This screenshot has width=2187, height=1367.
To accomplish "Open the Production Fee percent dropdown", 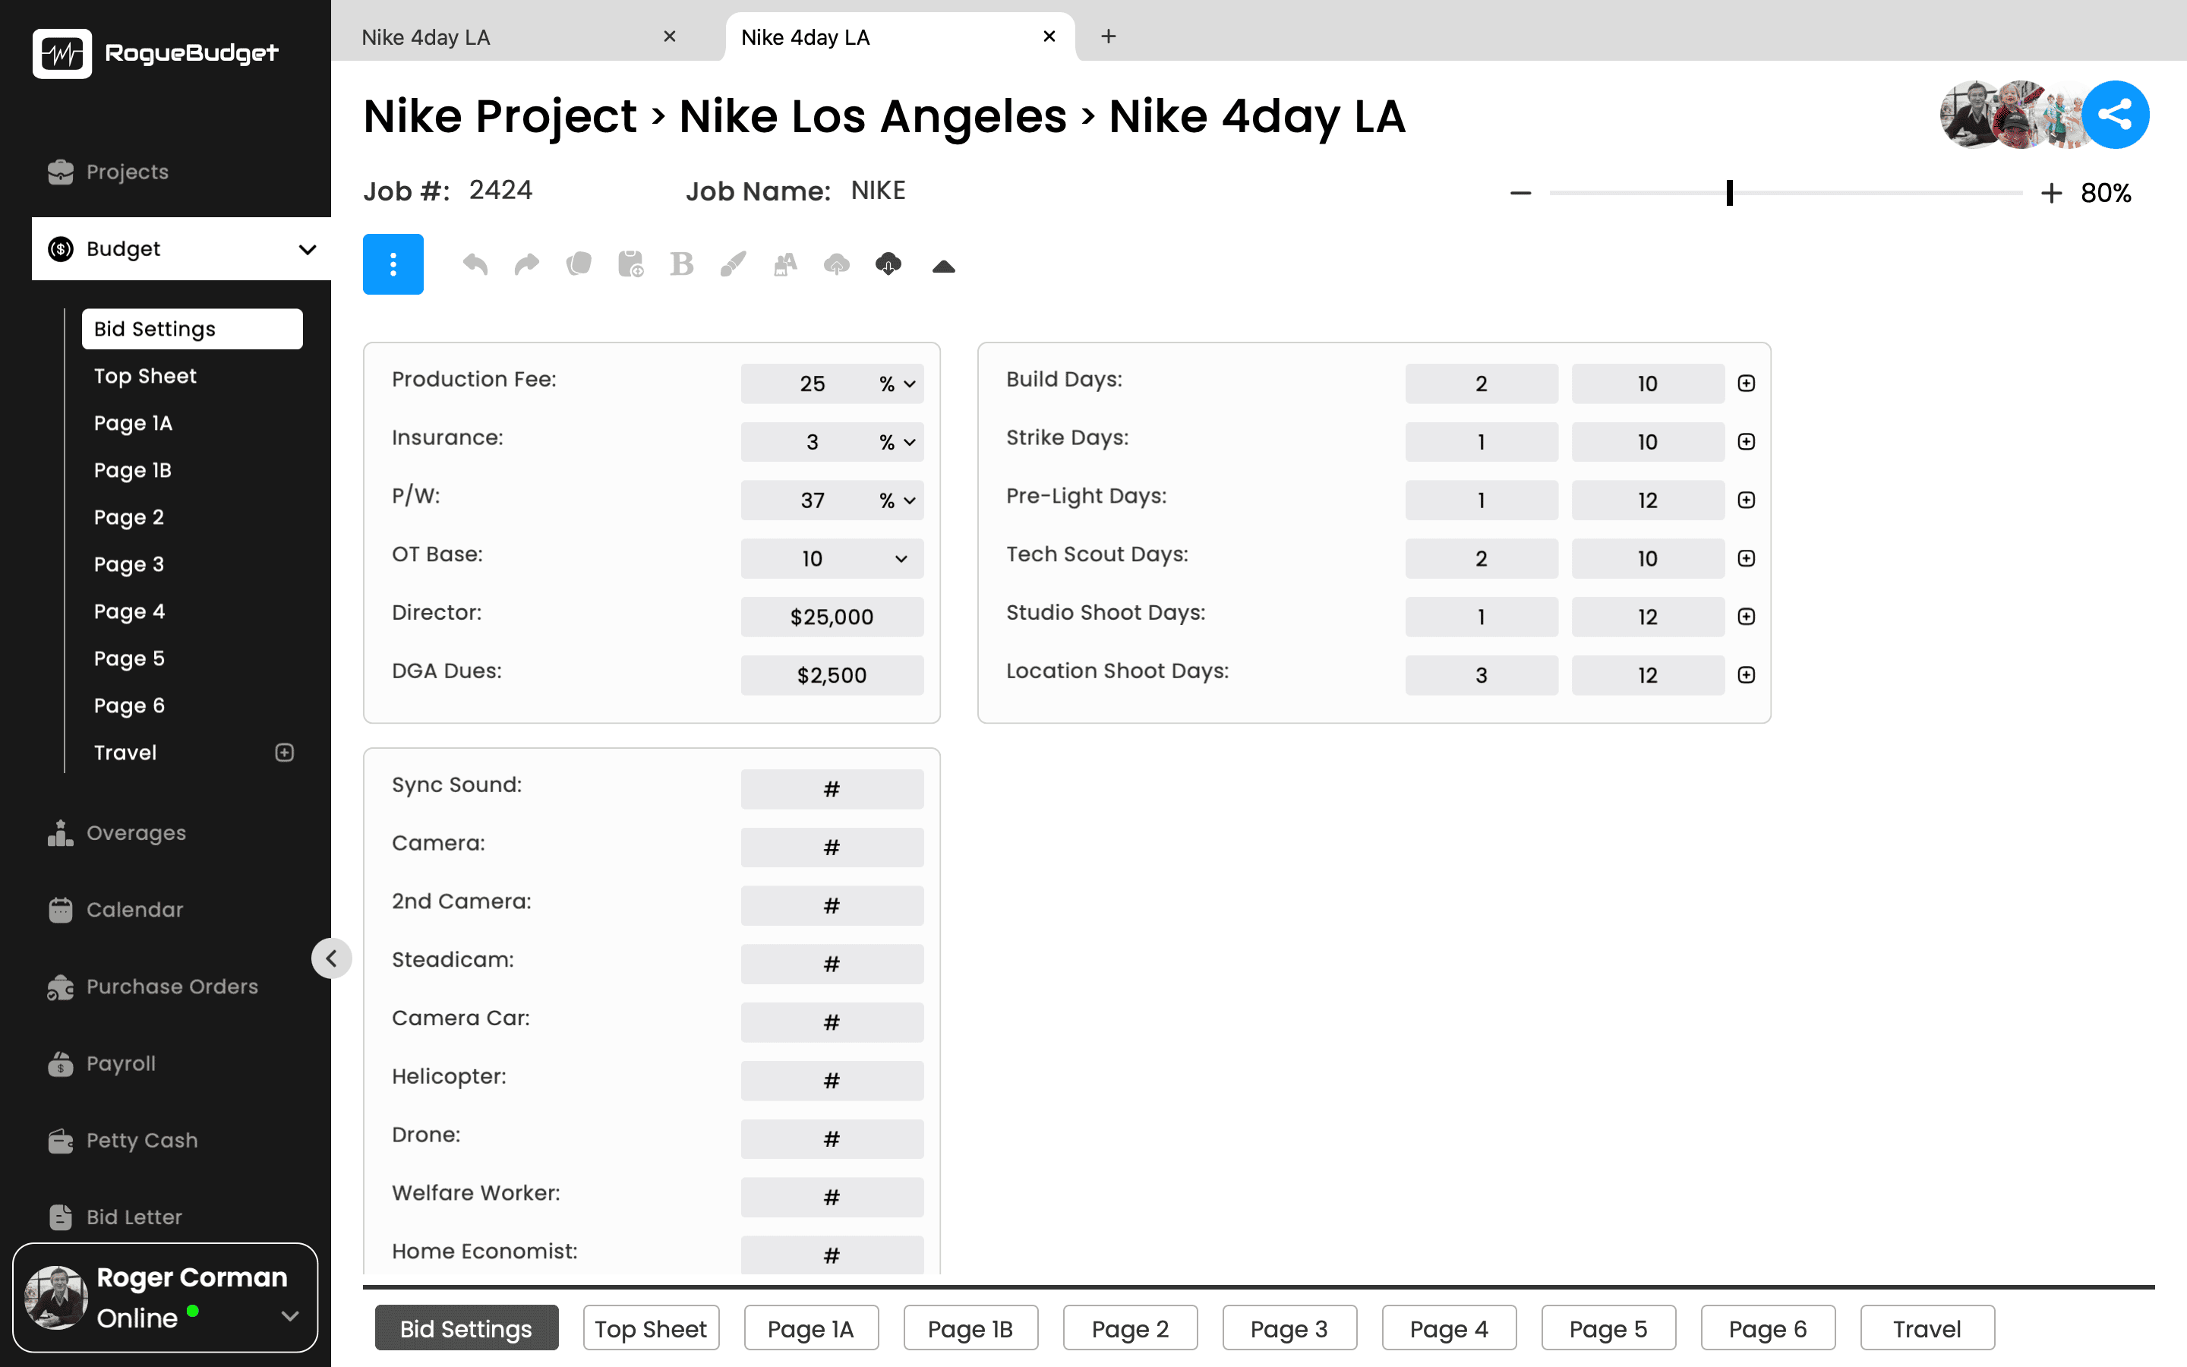I will (898, 384).
